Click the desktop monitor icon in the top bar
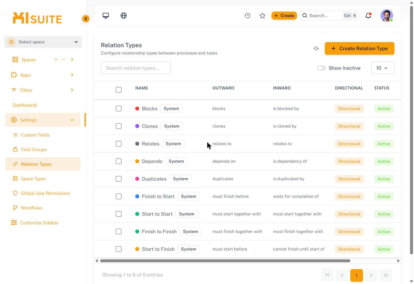 click(106, 16)
